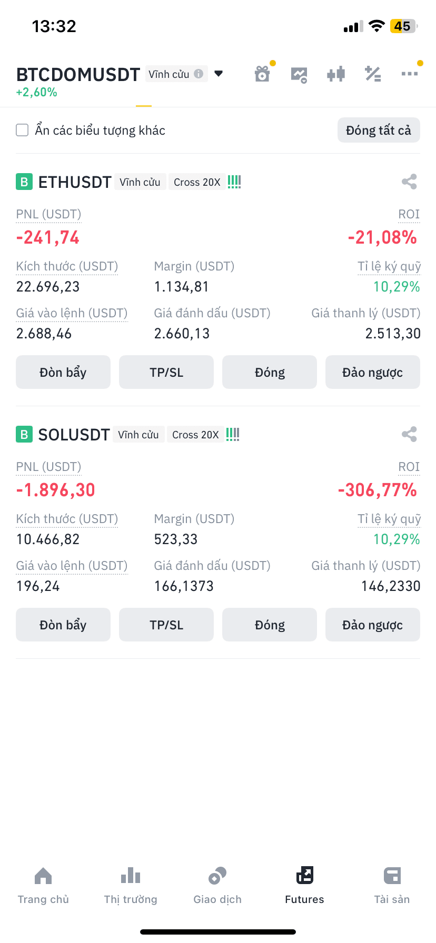Screen dimensions: 436x943
Task: Tap the ETHUSDT PNL (USDT) label
Action: [48, 214]
